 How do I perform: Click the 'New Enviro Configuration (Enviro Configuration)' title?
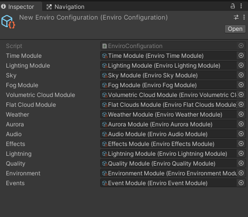point(93,18)
